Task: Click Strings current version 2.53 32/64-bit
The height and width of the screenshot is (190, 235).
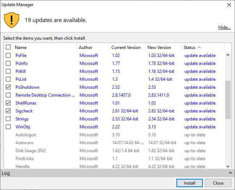Action: tap(125, 119)
